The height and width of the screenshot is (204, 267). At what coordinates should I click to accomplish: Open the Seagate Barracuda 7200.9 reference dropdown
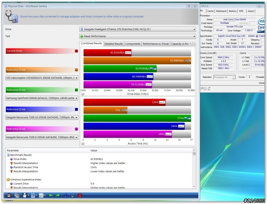click(x=42, y=137)
